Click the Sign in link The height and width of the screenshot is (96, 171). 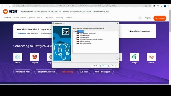point(148,18)
